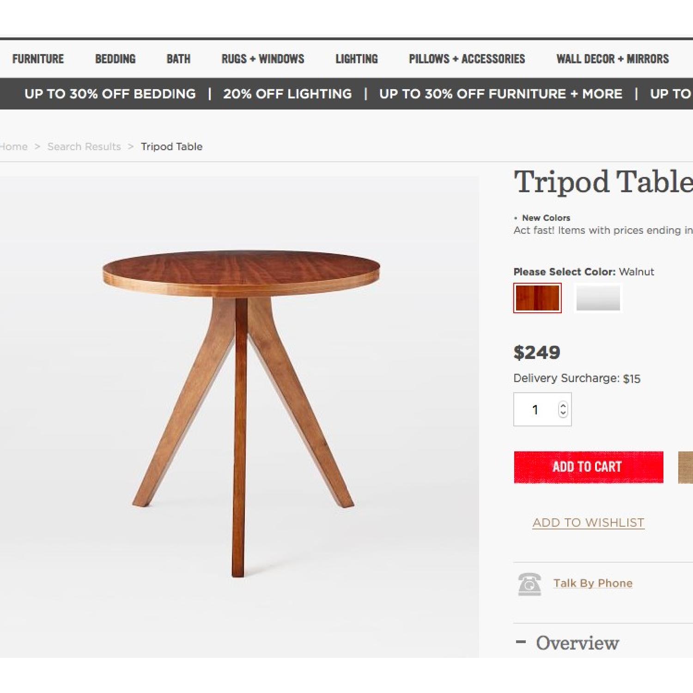The height and width of the screenshot is (693, 693).
Task: Open the Furniture menu
Action: pos(38,59)
